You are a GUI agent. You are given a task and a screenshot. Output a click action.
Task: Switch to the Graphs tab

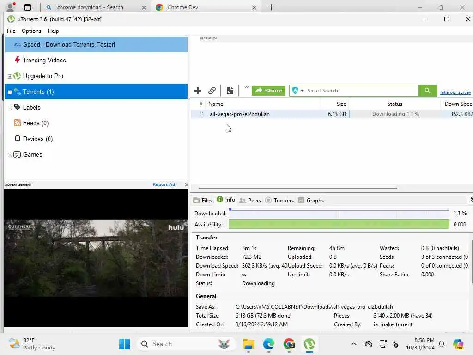coord(311,201)
